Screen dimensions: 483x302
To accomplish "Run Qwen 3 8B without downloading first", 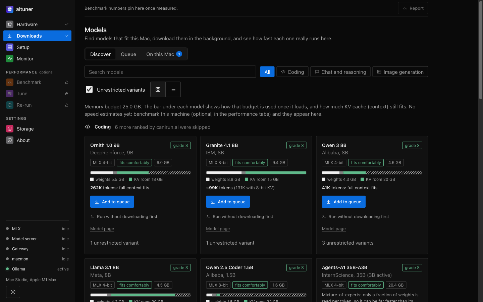I will [356, 216].
